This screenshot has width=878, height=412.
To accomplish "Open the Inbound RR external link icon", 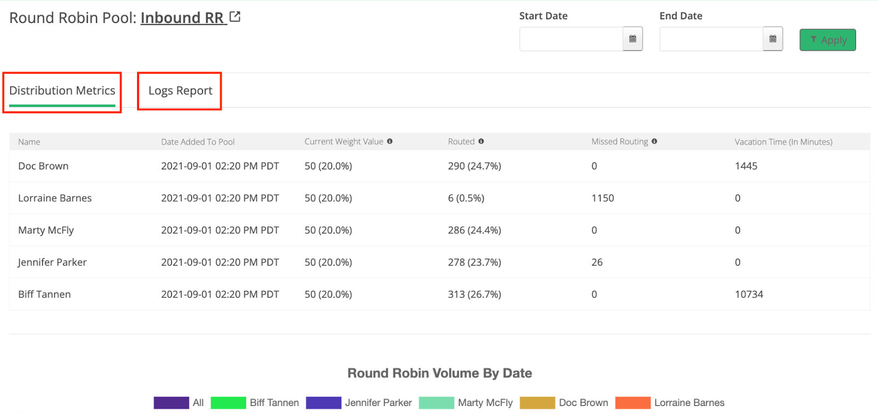I will (x=235, y=17).
